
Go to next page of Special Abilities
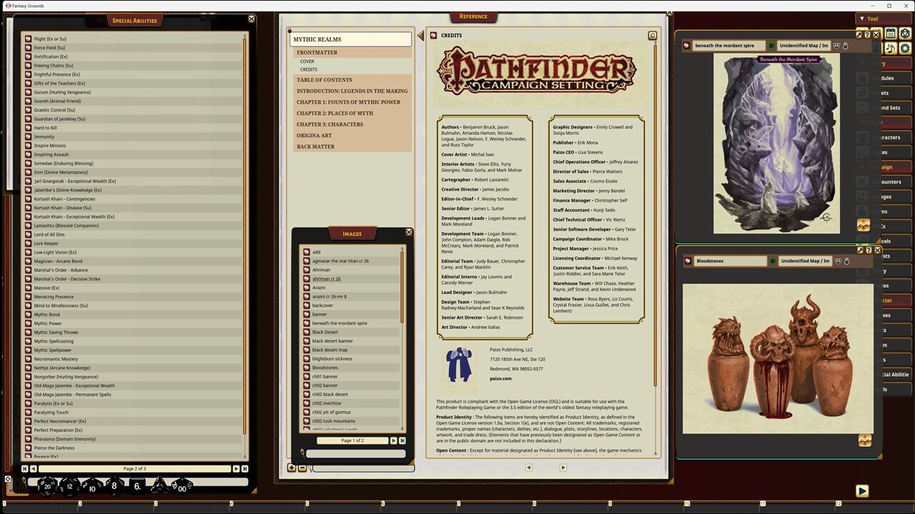point(236,468)
